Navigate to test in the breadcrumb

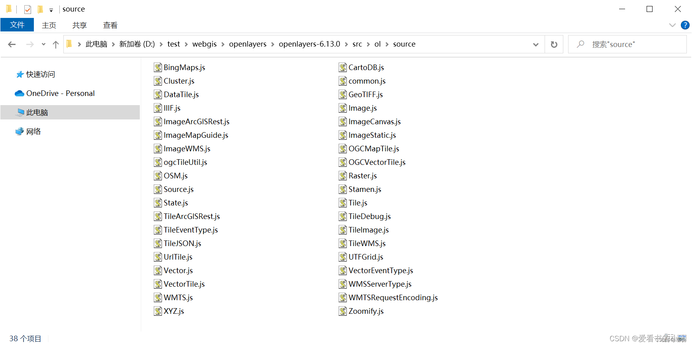pyautogui.click(x=174, y=44)
